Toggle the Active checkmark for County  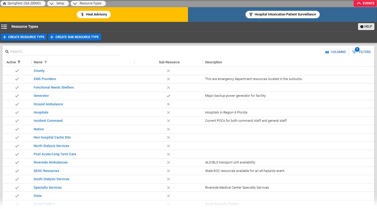pos(17,71)
